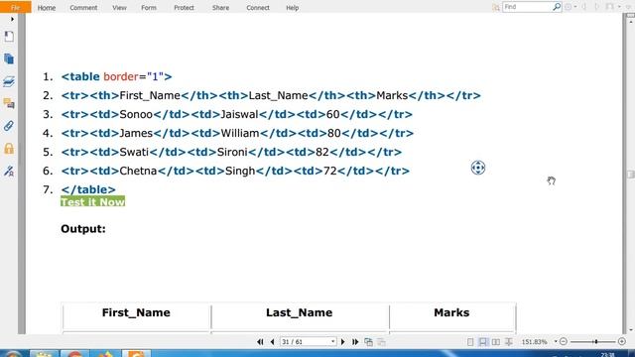Expand the navigation panel arrow

(12, 19)
